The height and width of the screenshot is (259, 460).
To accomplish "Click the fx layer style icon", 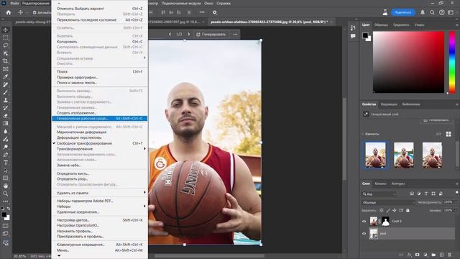I will point(409,255).
